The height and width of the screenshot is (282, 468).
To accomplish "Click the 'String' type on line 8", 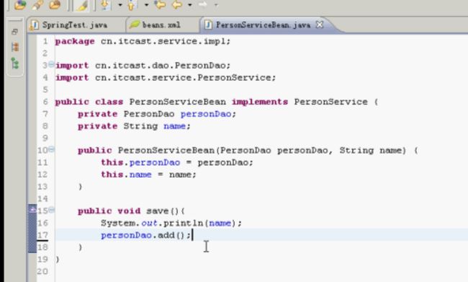I will tap(140, 126).
